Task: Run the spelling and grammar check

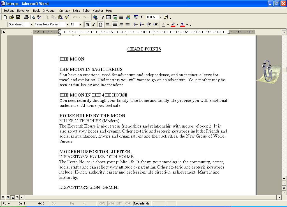Action: 39,17
